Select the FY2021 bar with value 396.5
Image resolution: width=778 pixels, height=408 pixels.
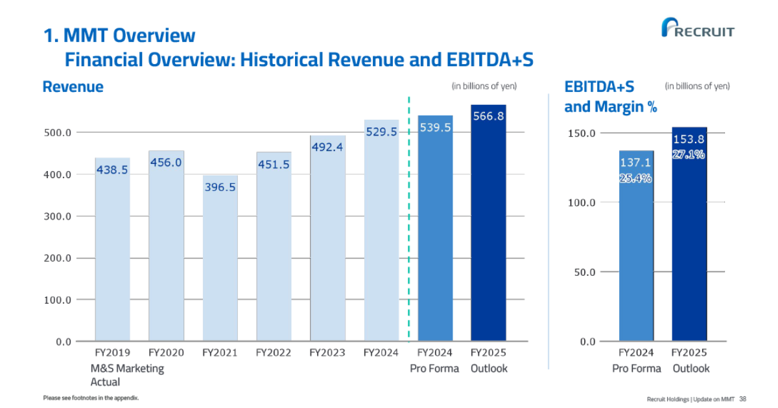pos(220,259)
